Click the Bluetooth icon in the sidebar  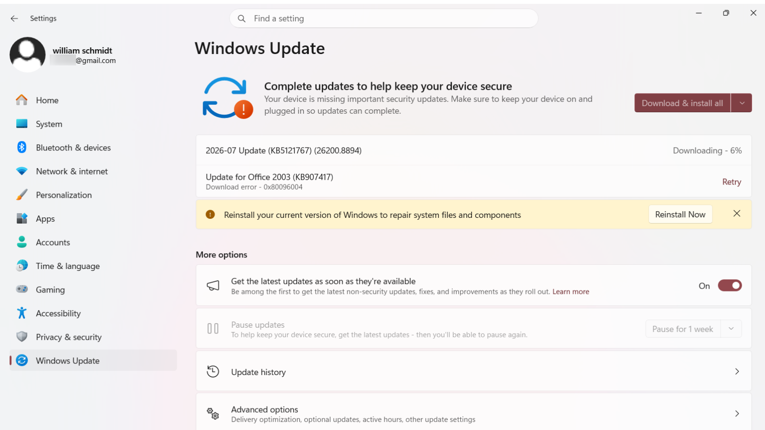click(x=22, y=147)
